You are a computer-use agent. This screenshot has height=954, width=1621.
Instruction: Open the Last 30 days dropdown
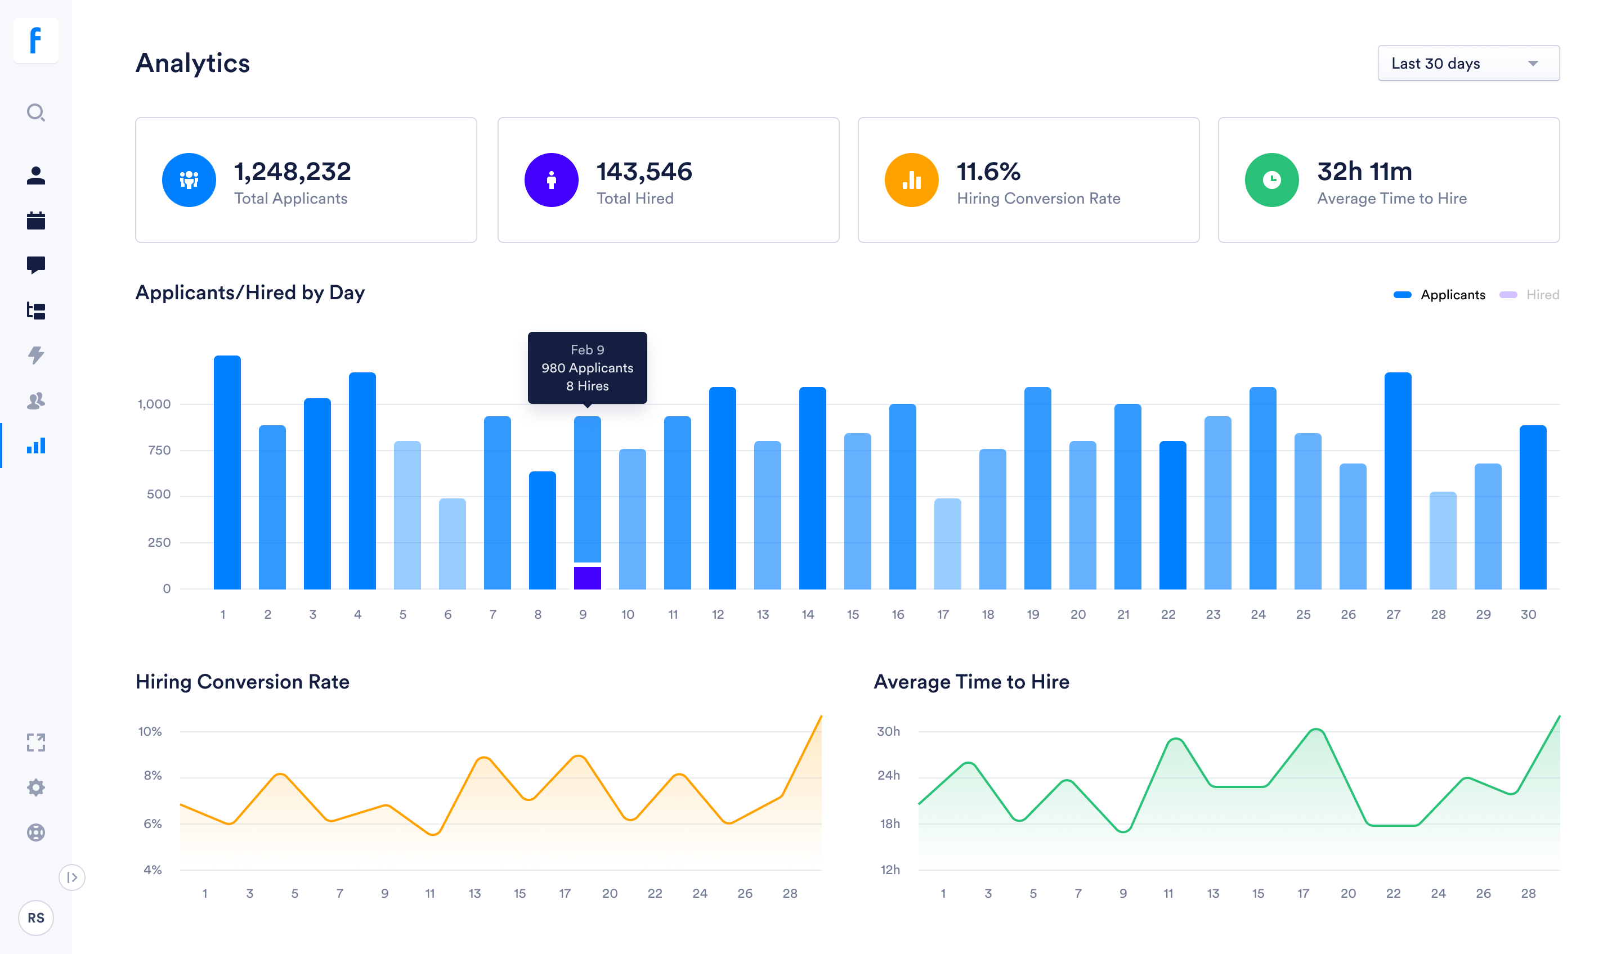[x=1468, y=63]
